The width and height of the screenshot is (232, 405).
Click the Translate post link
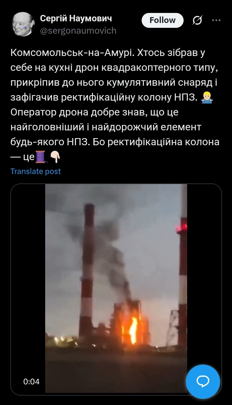click(35, 171)
